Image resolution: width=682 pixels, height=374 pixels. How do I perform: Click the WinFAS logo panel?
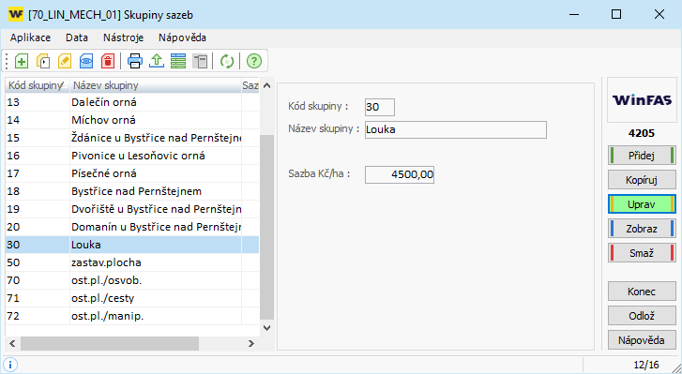tap(642, 100)
